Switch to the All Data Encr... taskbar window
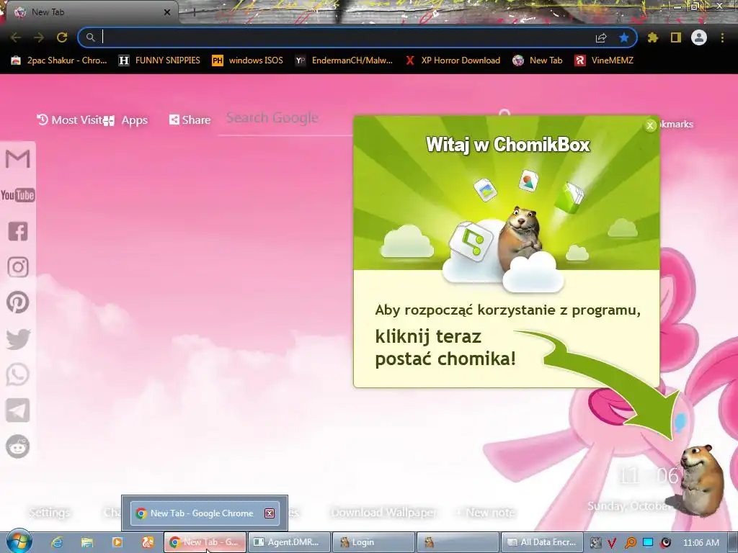The image size is (738, 553). point(542,542)
